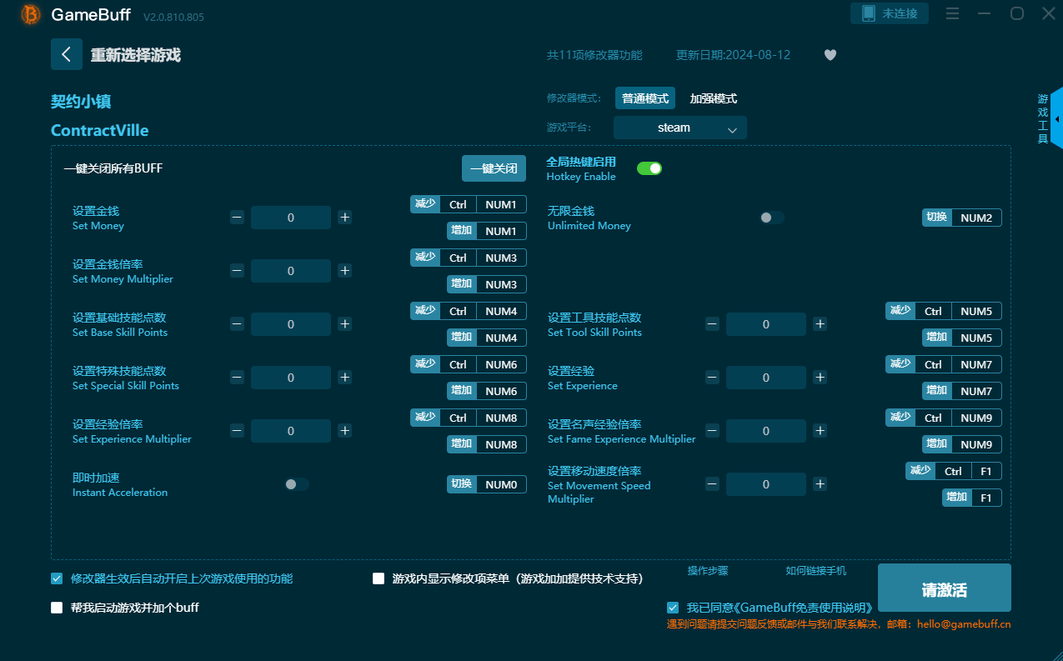Increase Set Money with plus icon
Viewport: 1063px width, 661px height.
click(x=345, y=218)
